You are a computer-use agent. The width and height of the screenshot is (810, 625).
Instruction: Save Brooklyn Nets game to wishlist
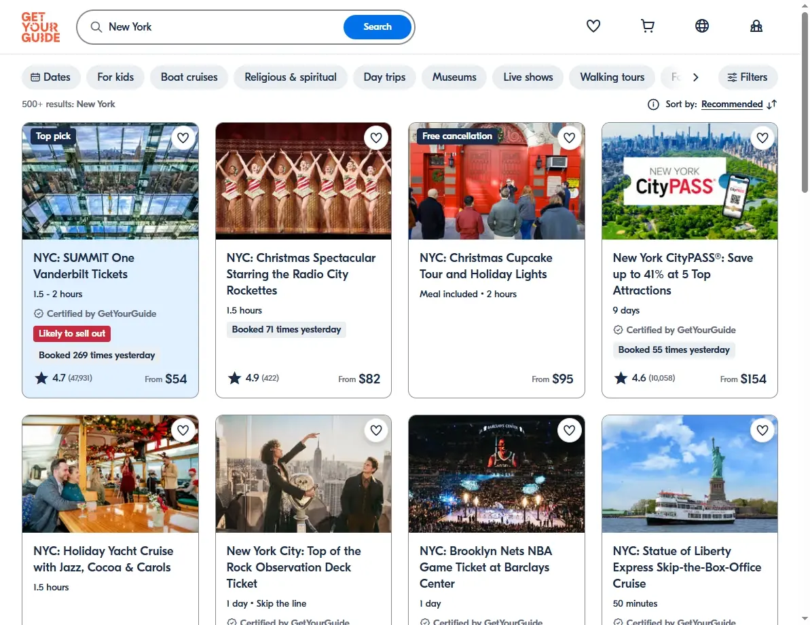pyautogui.click(x=569, y=430)
